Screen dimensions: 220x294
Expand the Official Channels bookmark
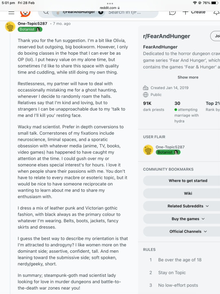pyautogui.click(x=188, y=232)
